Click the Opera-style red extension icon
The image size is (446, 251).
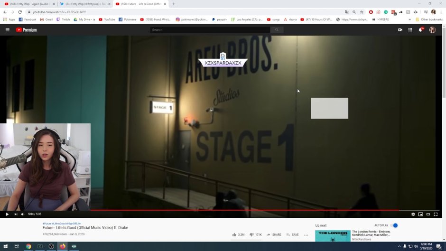coord(371,12)
